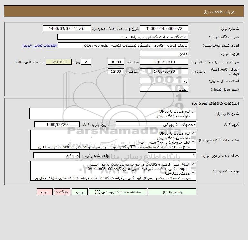Click price validity time 12:00
This screenshot has height=240, width=248.
click(x=116, y=71)
